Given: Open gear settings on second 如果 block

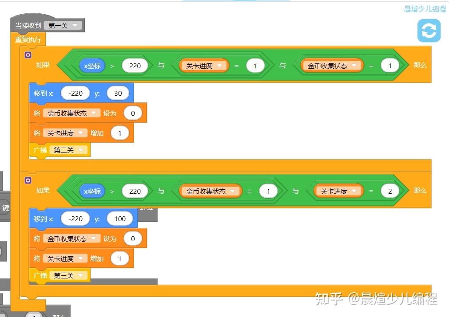Looking at the screenshot, I should point(28,180).
